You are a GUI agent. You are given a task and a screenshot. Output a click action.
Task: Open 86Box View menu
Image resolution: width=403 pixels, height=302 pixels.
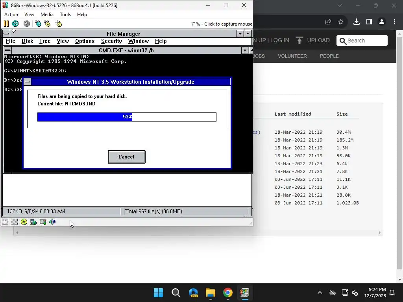(29, 15)
